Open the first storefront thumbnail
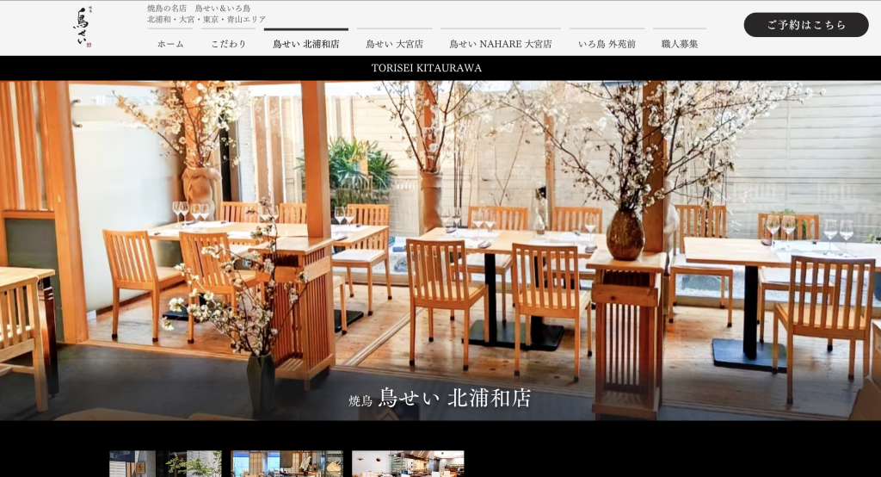881x477 pixels. [165, 463]
